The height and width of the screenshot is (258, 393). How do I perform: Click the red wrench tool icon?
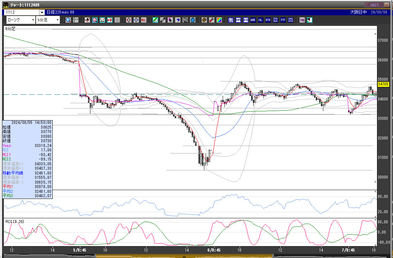click(212, 20)
